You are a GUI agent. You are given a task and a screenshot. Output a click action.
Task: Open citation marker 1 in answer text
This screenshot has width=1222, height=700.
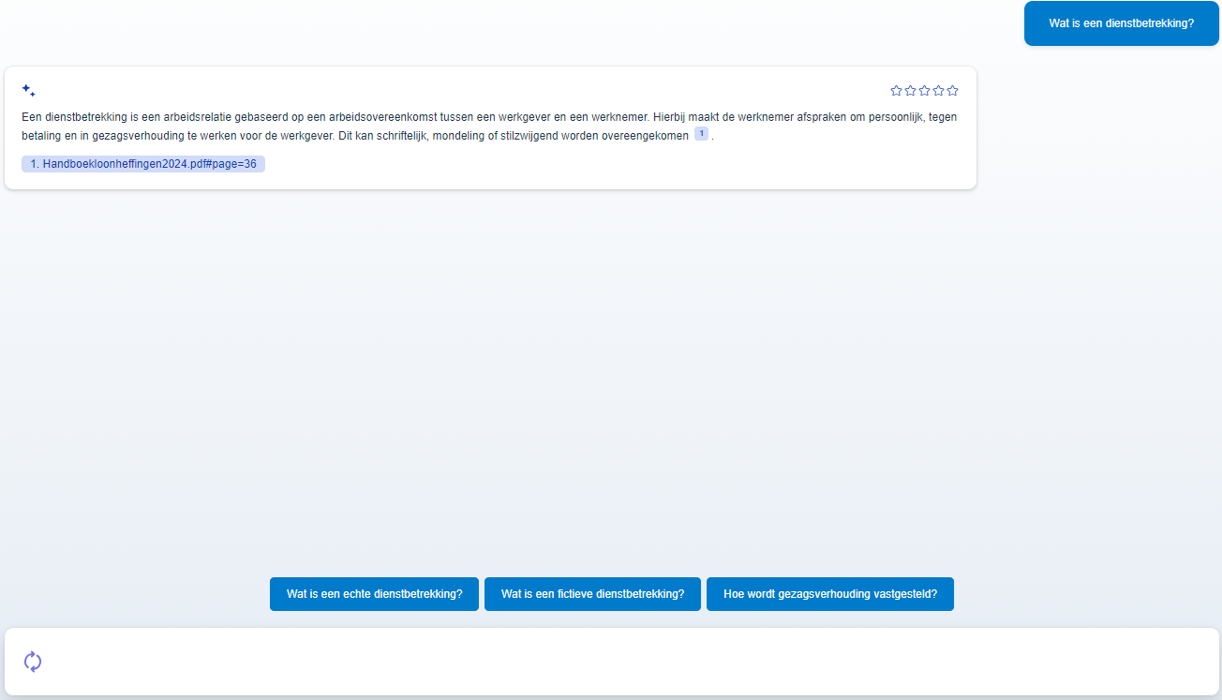(x=701, y=134)
